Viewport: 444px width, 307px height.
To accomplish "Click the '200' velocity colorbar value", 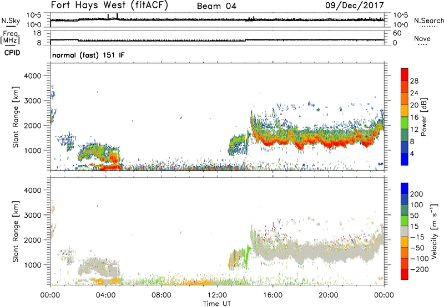I will pos(417,194).
